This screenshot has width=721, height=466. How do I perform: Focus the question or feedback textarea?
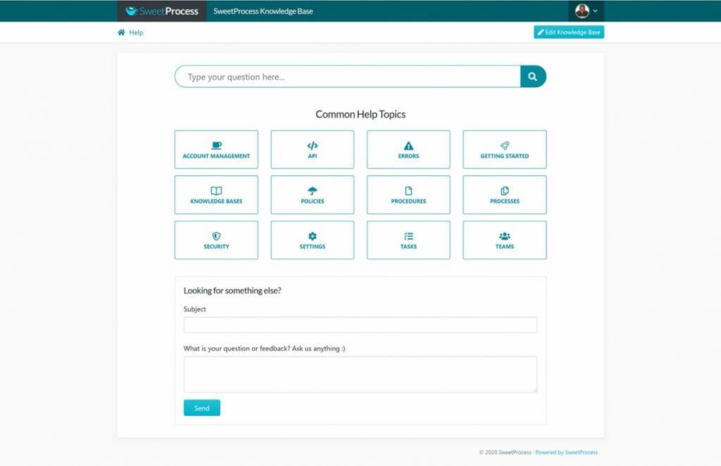360,375
